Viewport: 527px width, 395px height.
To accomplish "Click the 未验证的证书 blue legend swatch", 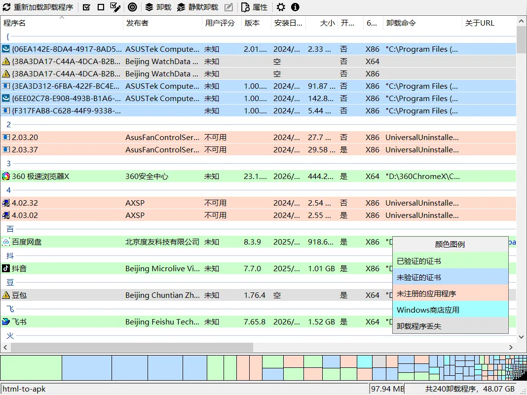I will [x=451, y=277].
